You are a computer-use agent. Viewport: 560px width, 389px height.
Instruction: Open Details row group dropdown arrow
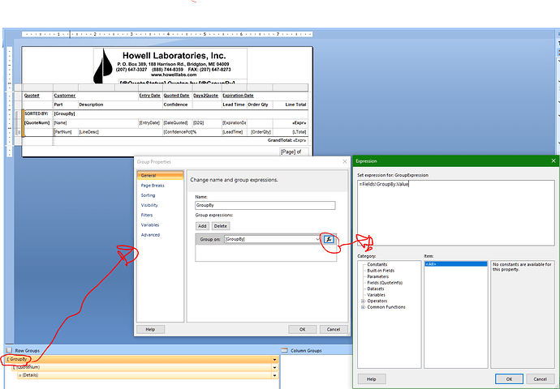[274, 375]
